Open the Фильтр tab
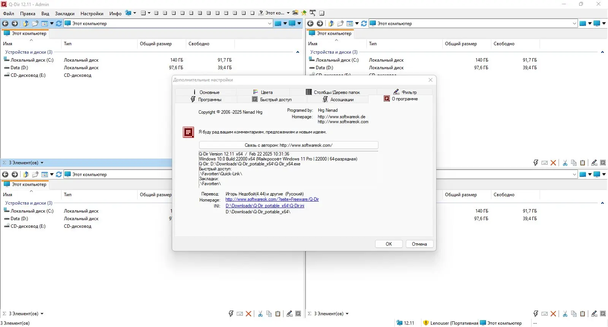The height and width of the screenshot is (327, 608). point(405,92)
